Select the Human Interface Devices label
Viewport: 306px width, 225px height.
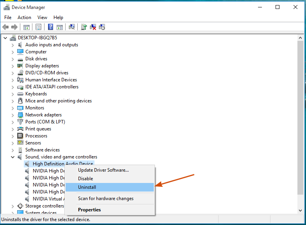click(51, 80)
